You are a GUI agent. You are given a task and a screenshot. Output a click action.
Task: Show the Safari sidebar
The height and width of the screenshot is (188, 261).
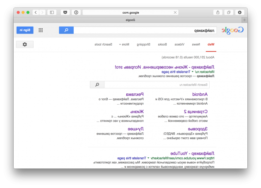(x=52, y=12)
